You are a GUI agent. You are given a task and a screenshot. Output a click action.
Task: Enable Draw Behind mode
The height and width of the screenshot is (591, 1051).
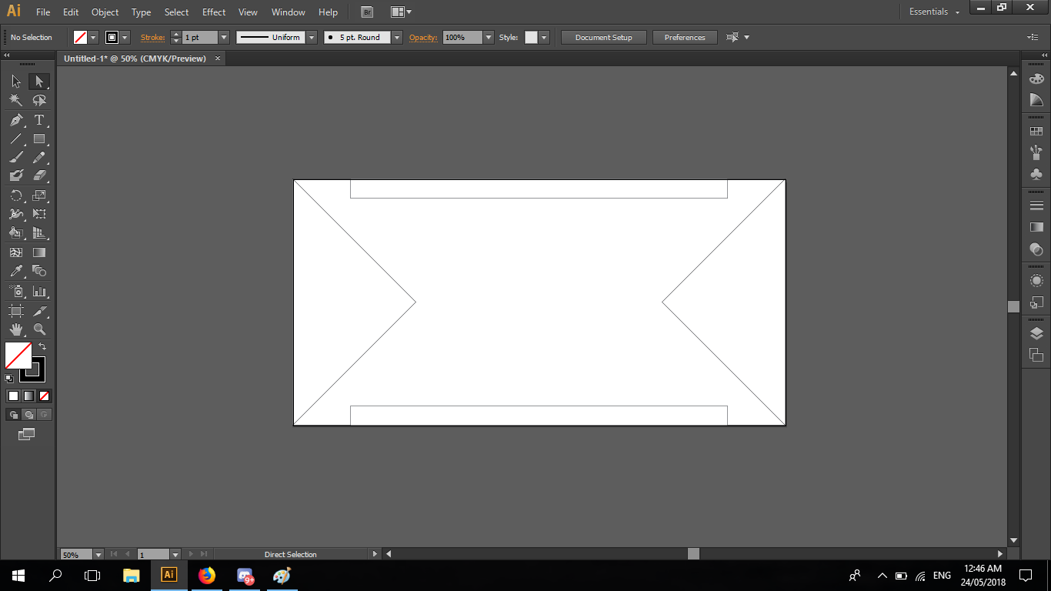pyautogui.click(x=28, y=415)
